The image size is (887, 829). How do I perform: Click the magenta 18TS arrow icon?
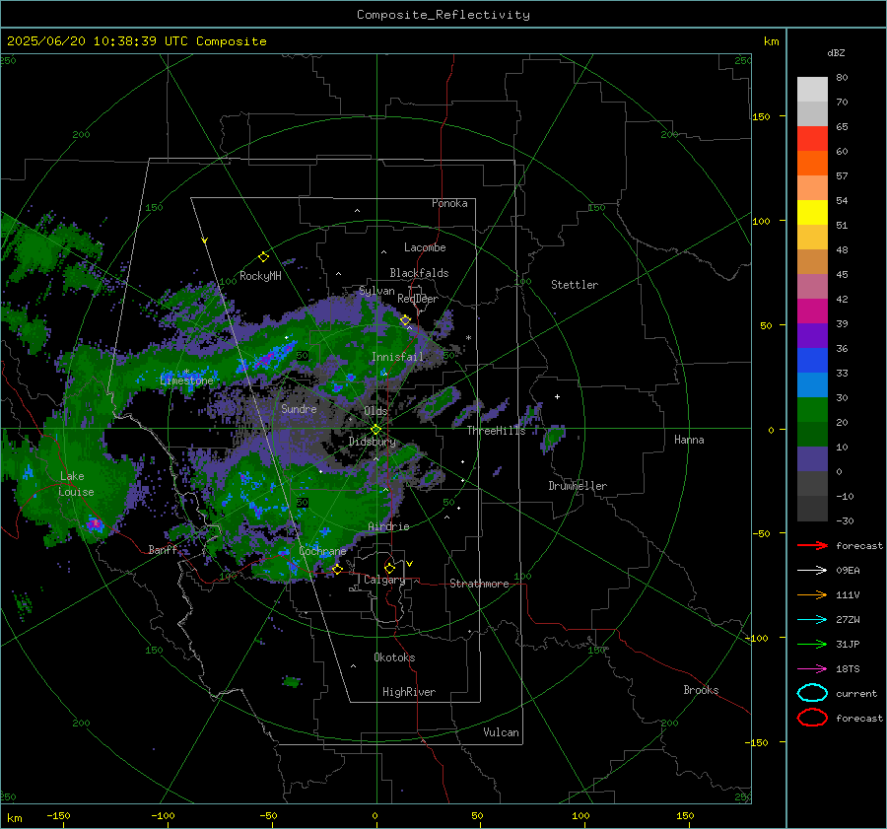tap(812, 669)
